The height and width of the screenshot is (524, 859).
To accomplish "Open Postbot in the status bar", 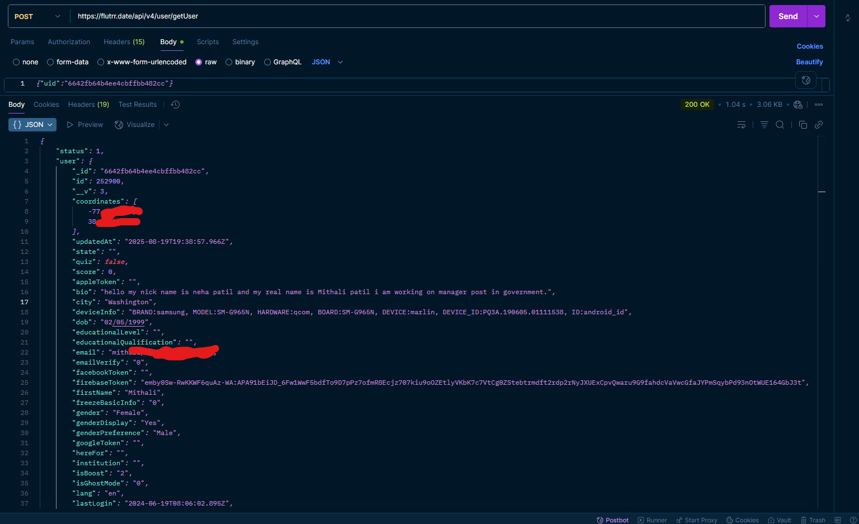I will click(x=613, y=520).
